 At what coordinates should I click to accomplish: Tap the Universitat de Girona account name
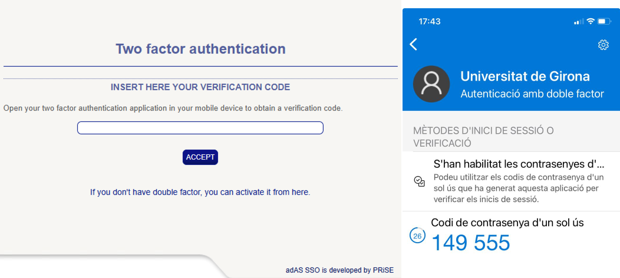[x=525, y=77]
